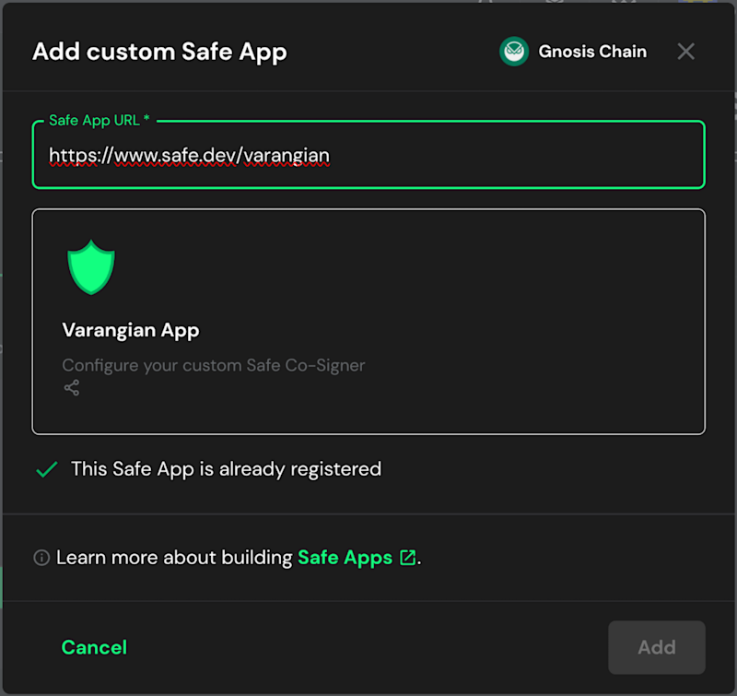737x696 pixels.
Task: Click the This Safe App is already registered text
Action: [x=226, y=469]
